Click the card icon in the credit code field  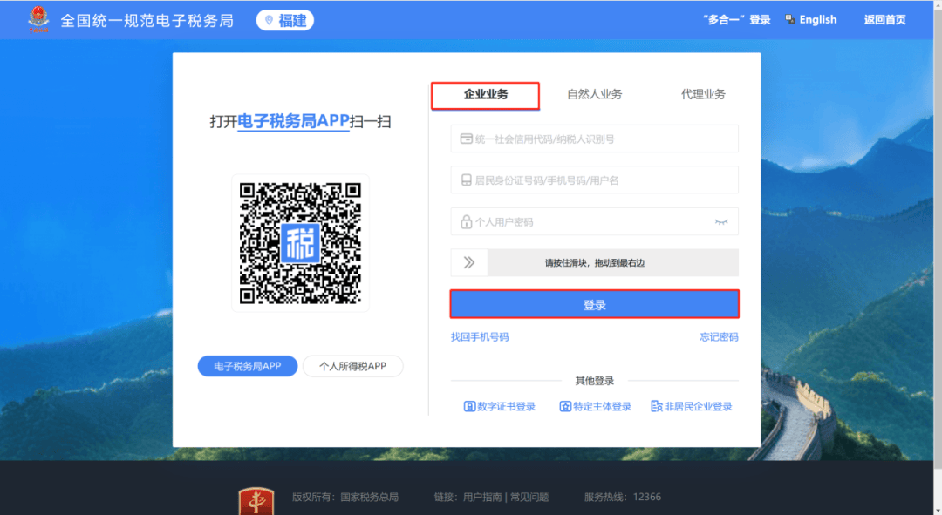pyautogui.click(x=466, y=139)
